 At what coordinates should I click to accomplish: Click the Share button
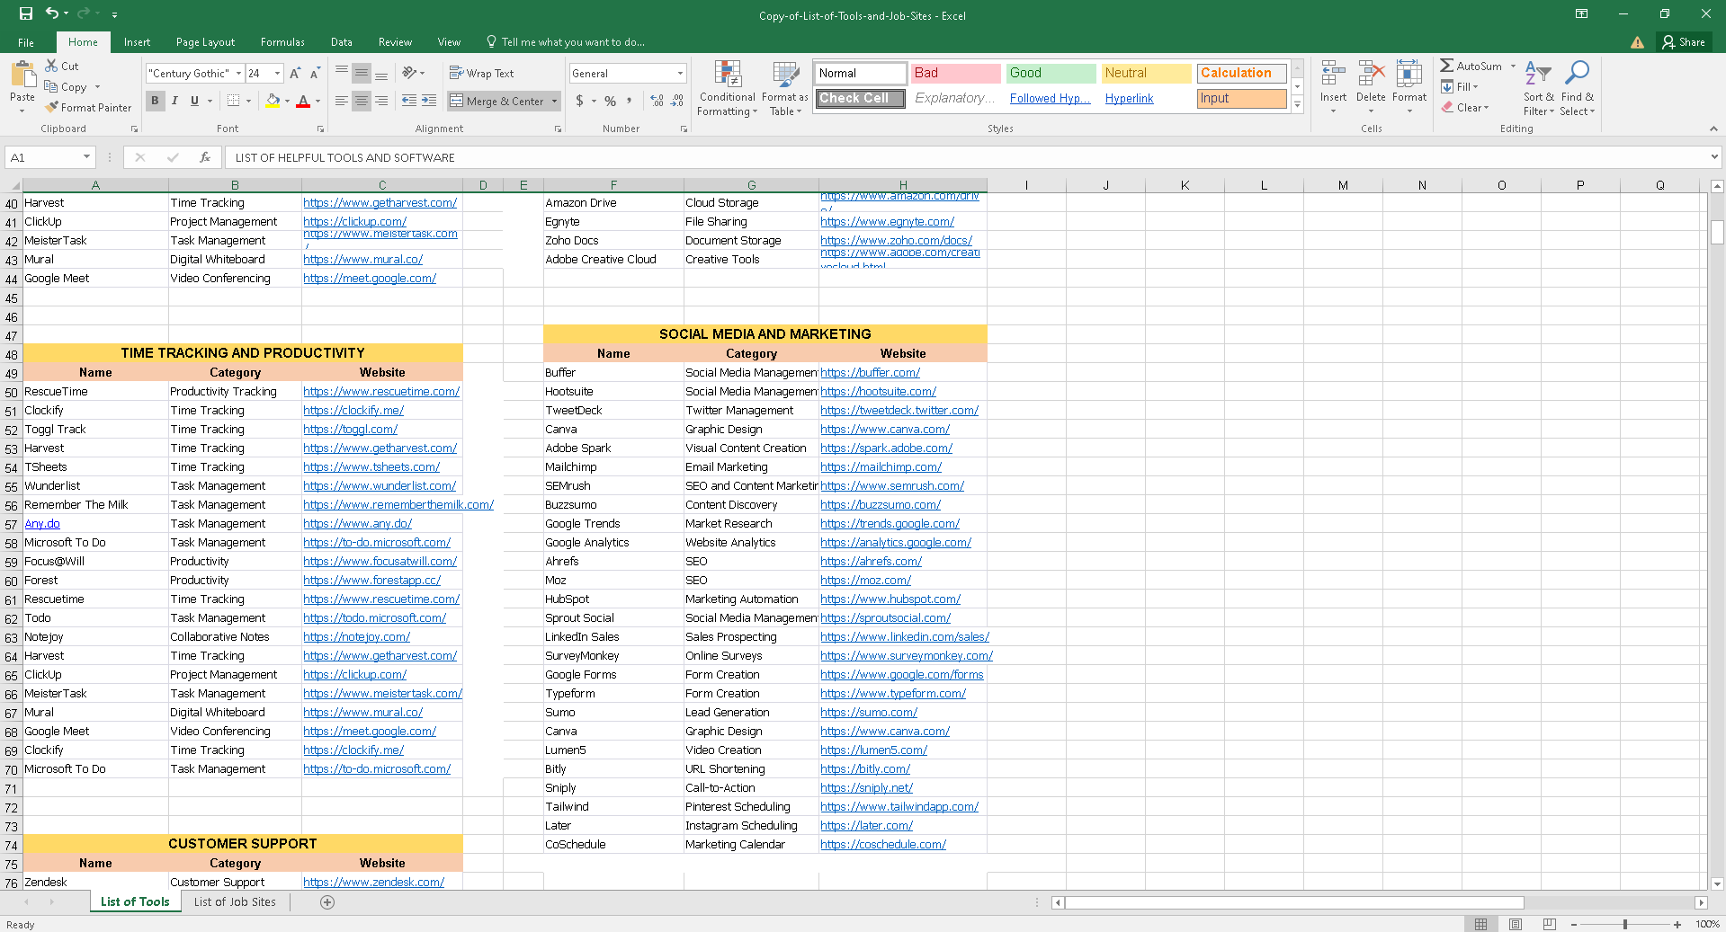[x=1683, y=42]
